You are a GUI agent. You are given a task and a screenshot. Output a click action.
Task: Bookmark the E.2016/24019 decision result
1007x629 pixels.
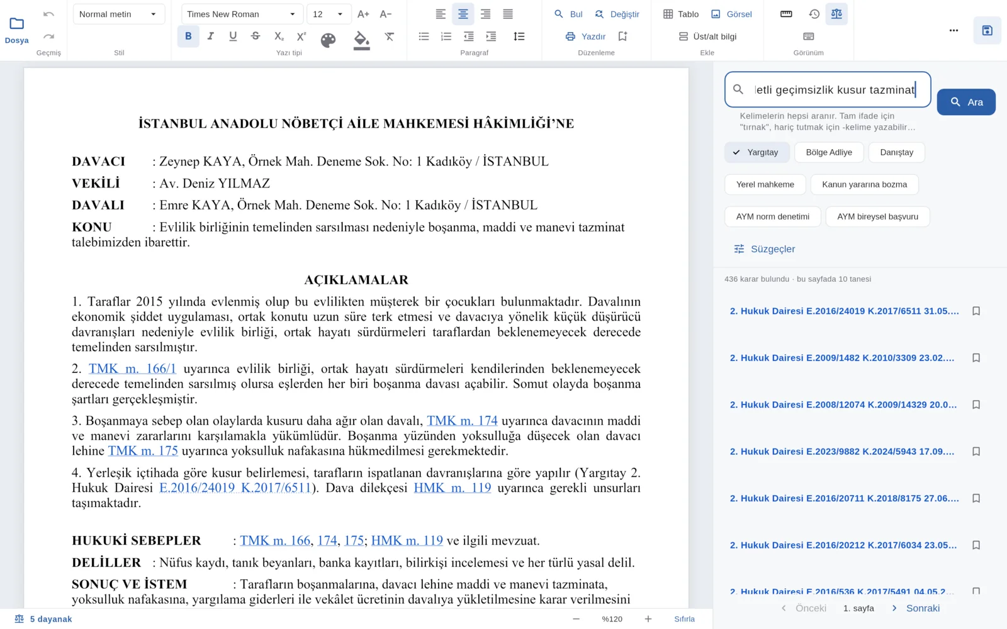(976, 311)
